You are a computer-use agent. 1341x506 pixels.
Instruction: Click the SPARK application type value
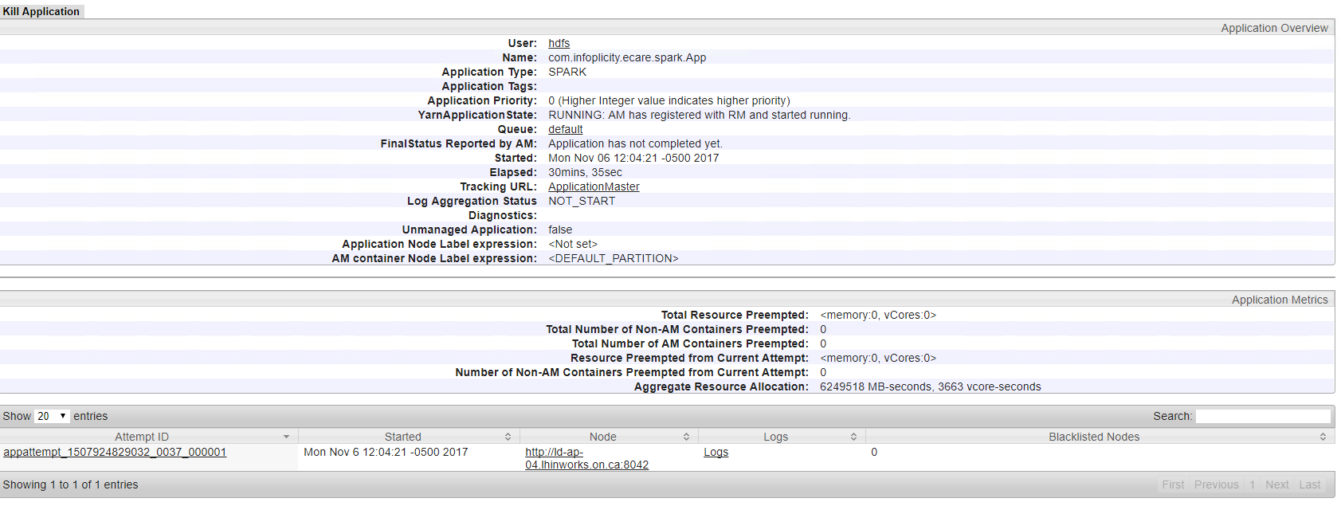click(567, 72)
